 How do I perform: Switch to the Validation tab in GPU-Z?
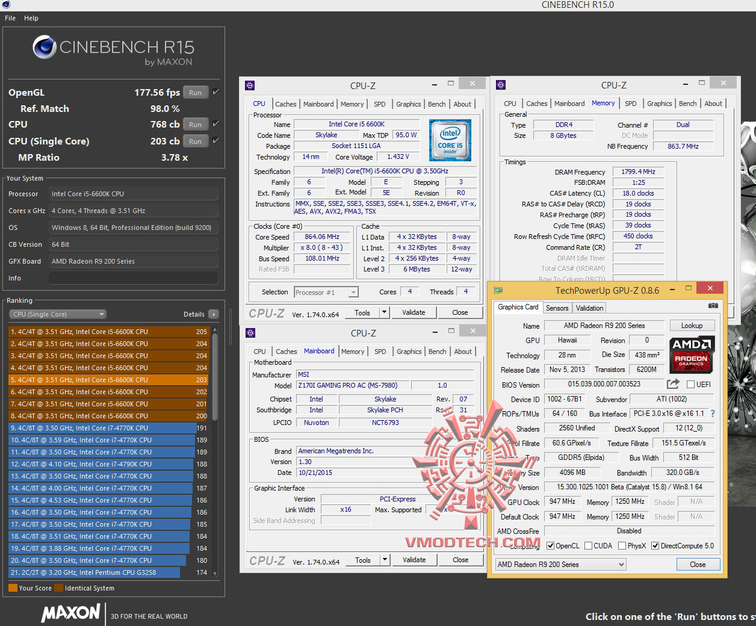(x=589, y=308)
